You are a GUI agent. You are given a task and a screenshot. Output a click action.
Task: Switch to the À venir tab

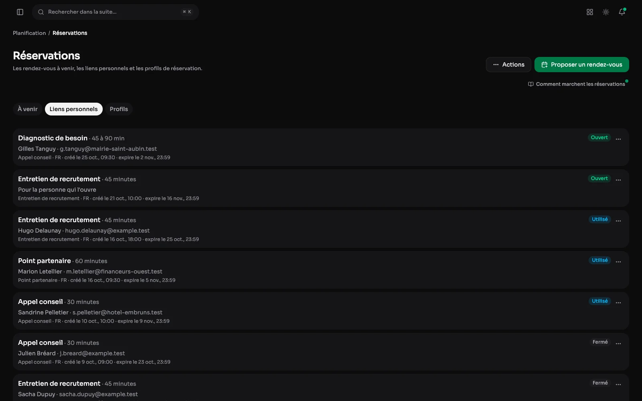tap(28, 109)
